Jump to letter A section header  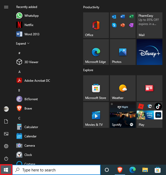pyautogui.click(x=20, y=72)
